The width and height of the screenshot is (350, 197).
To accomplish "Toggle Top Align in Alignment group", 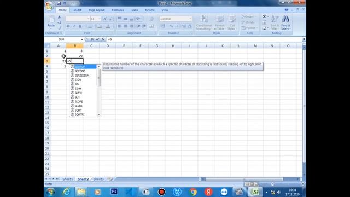I will pyautogui.click(x=119, y=19).
